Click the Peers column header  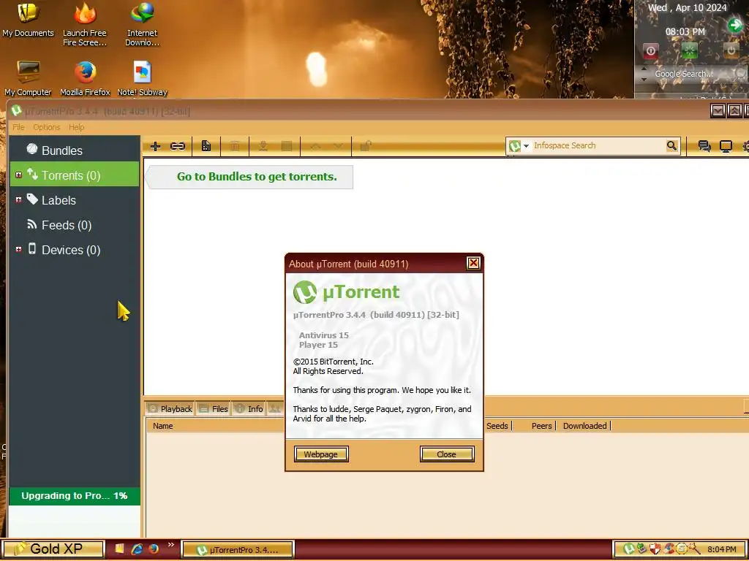[x=534, y=426]
